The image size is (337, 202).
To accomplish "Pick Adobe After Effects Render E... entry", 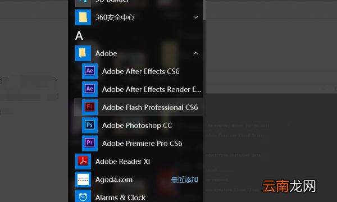I will pyautogui.click(x=152, y=90).
